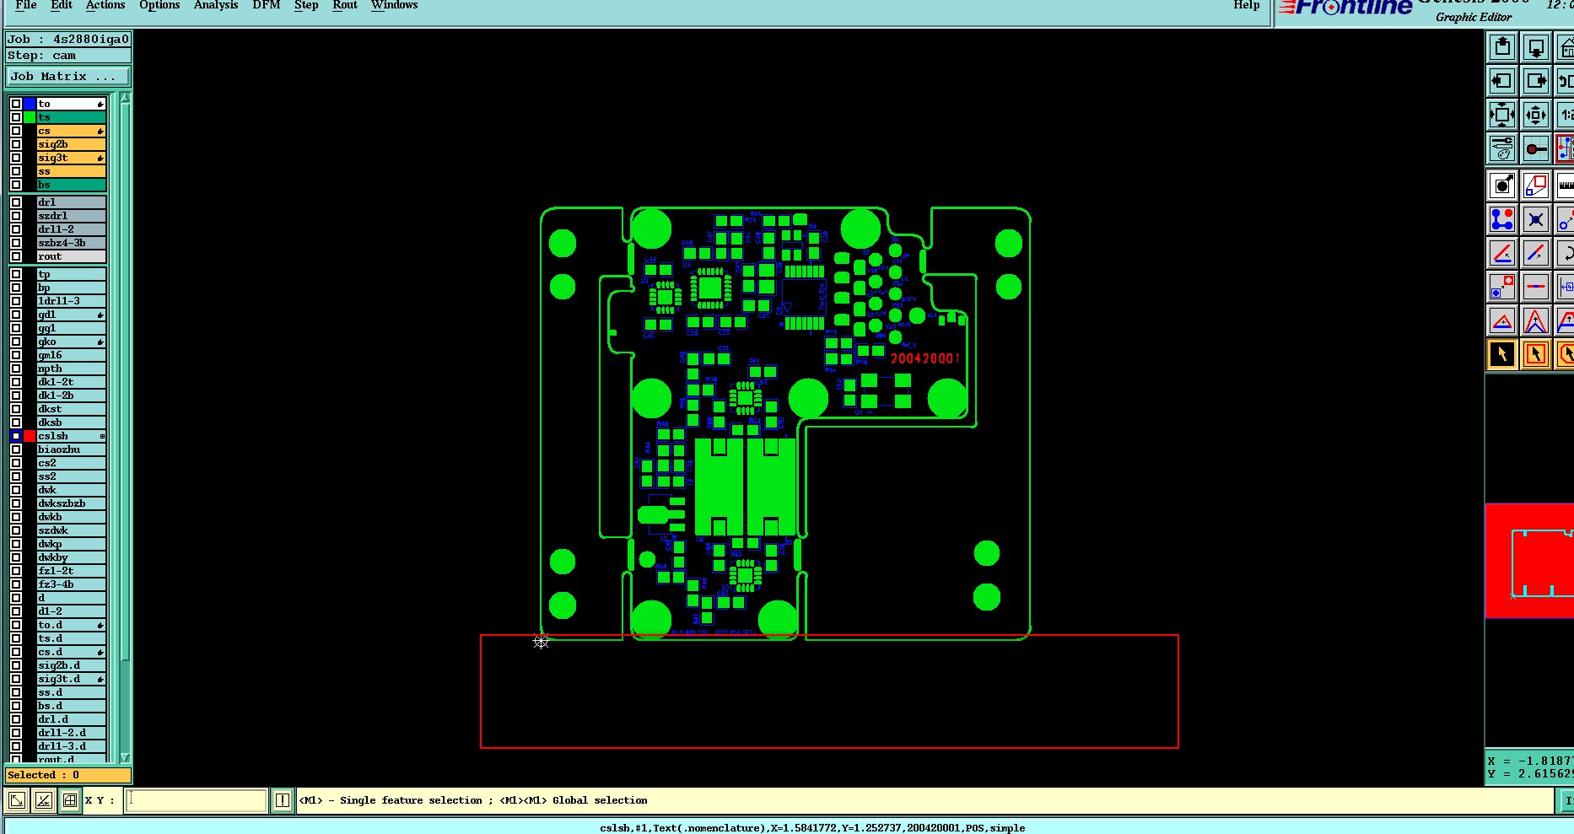Screen dimensions: 1574x834
Task: Open the DFM menu
Action: pos(267,6)
